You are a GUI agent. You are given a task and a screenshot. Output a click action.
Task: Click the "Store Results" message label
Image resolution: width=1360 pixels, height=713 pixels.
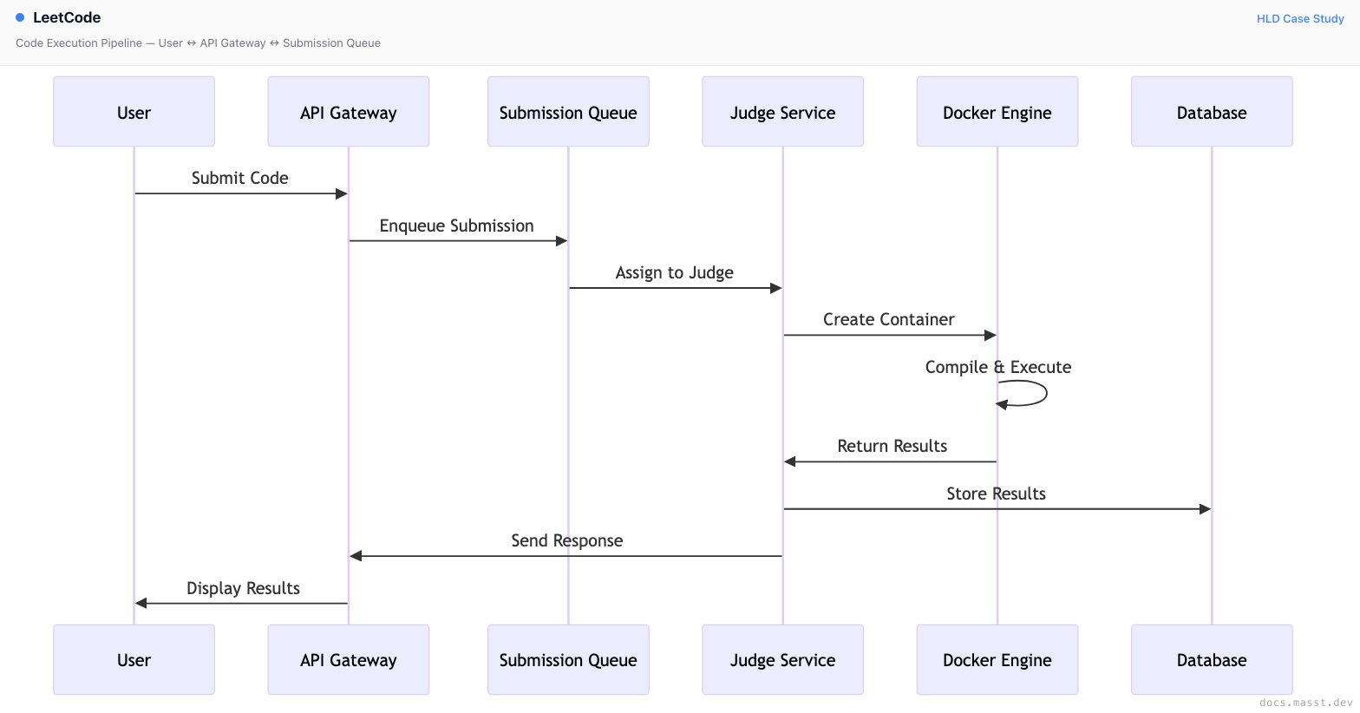(997, 494)
